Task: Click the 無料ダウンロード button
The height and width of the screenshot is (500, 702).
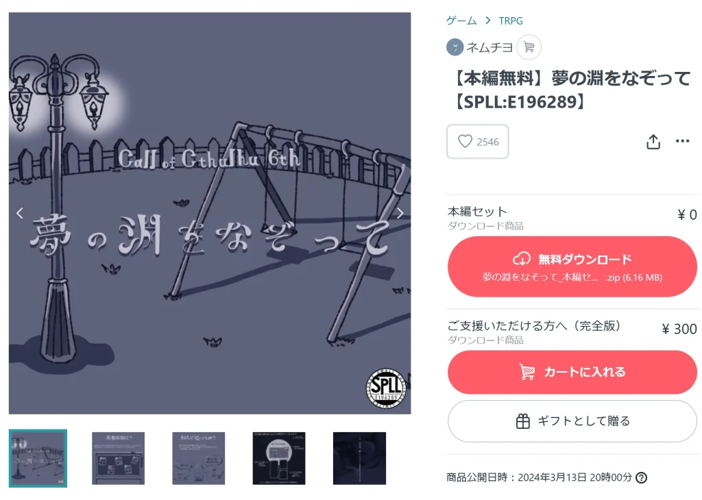Action: 572,266
